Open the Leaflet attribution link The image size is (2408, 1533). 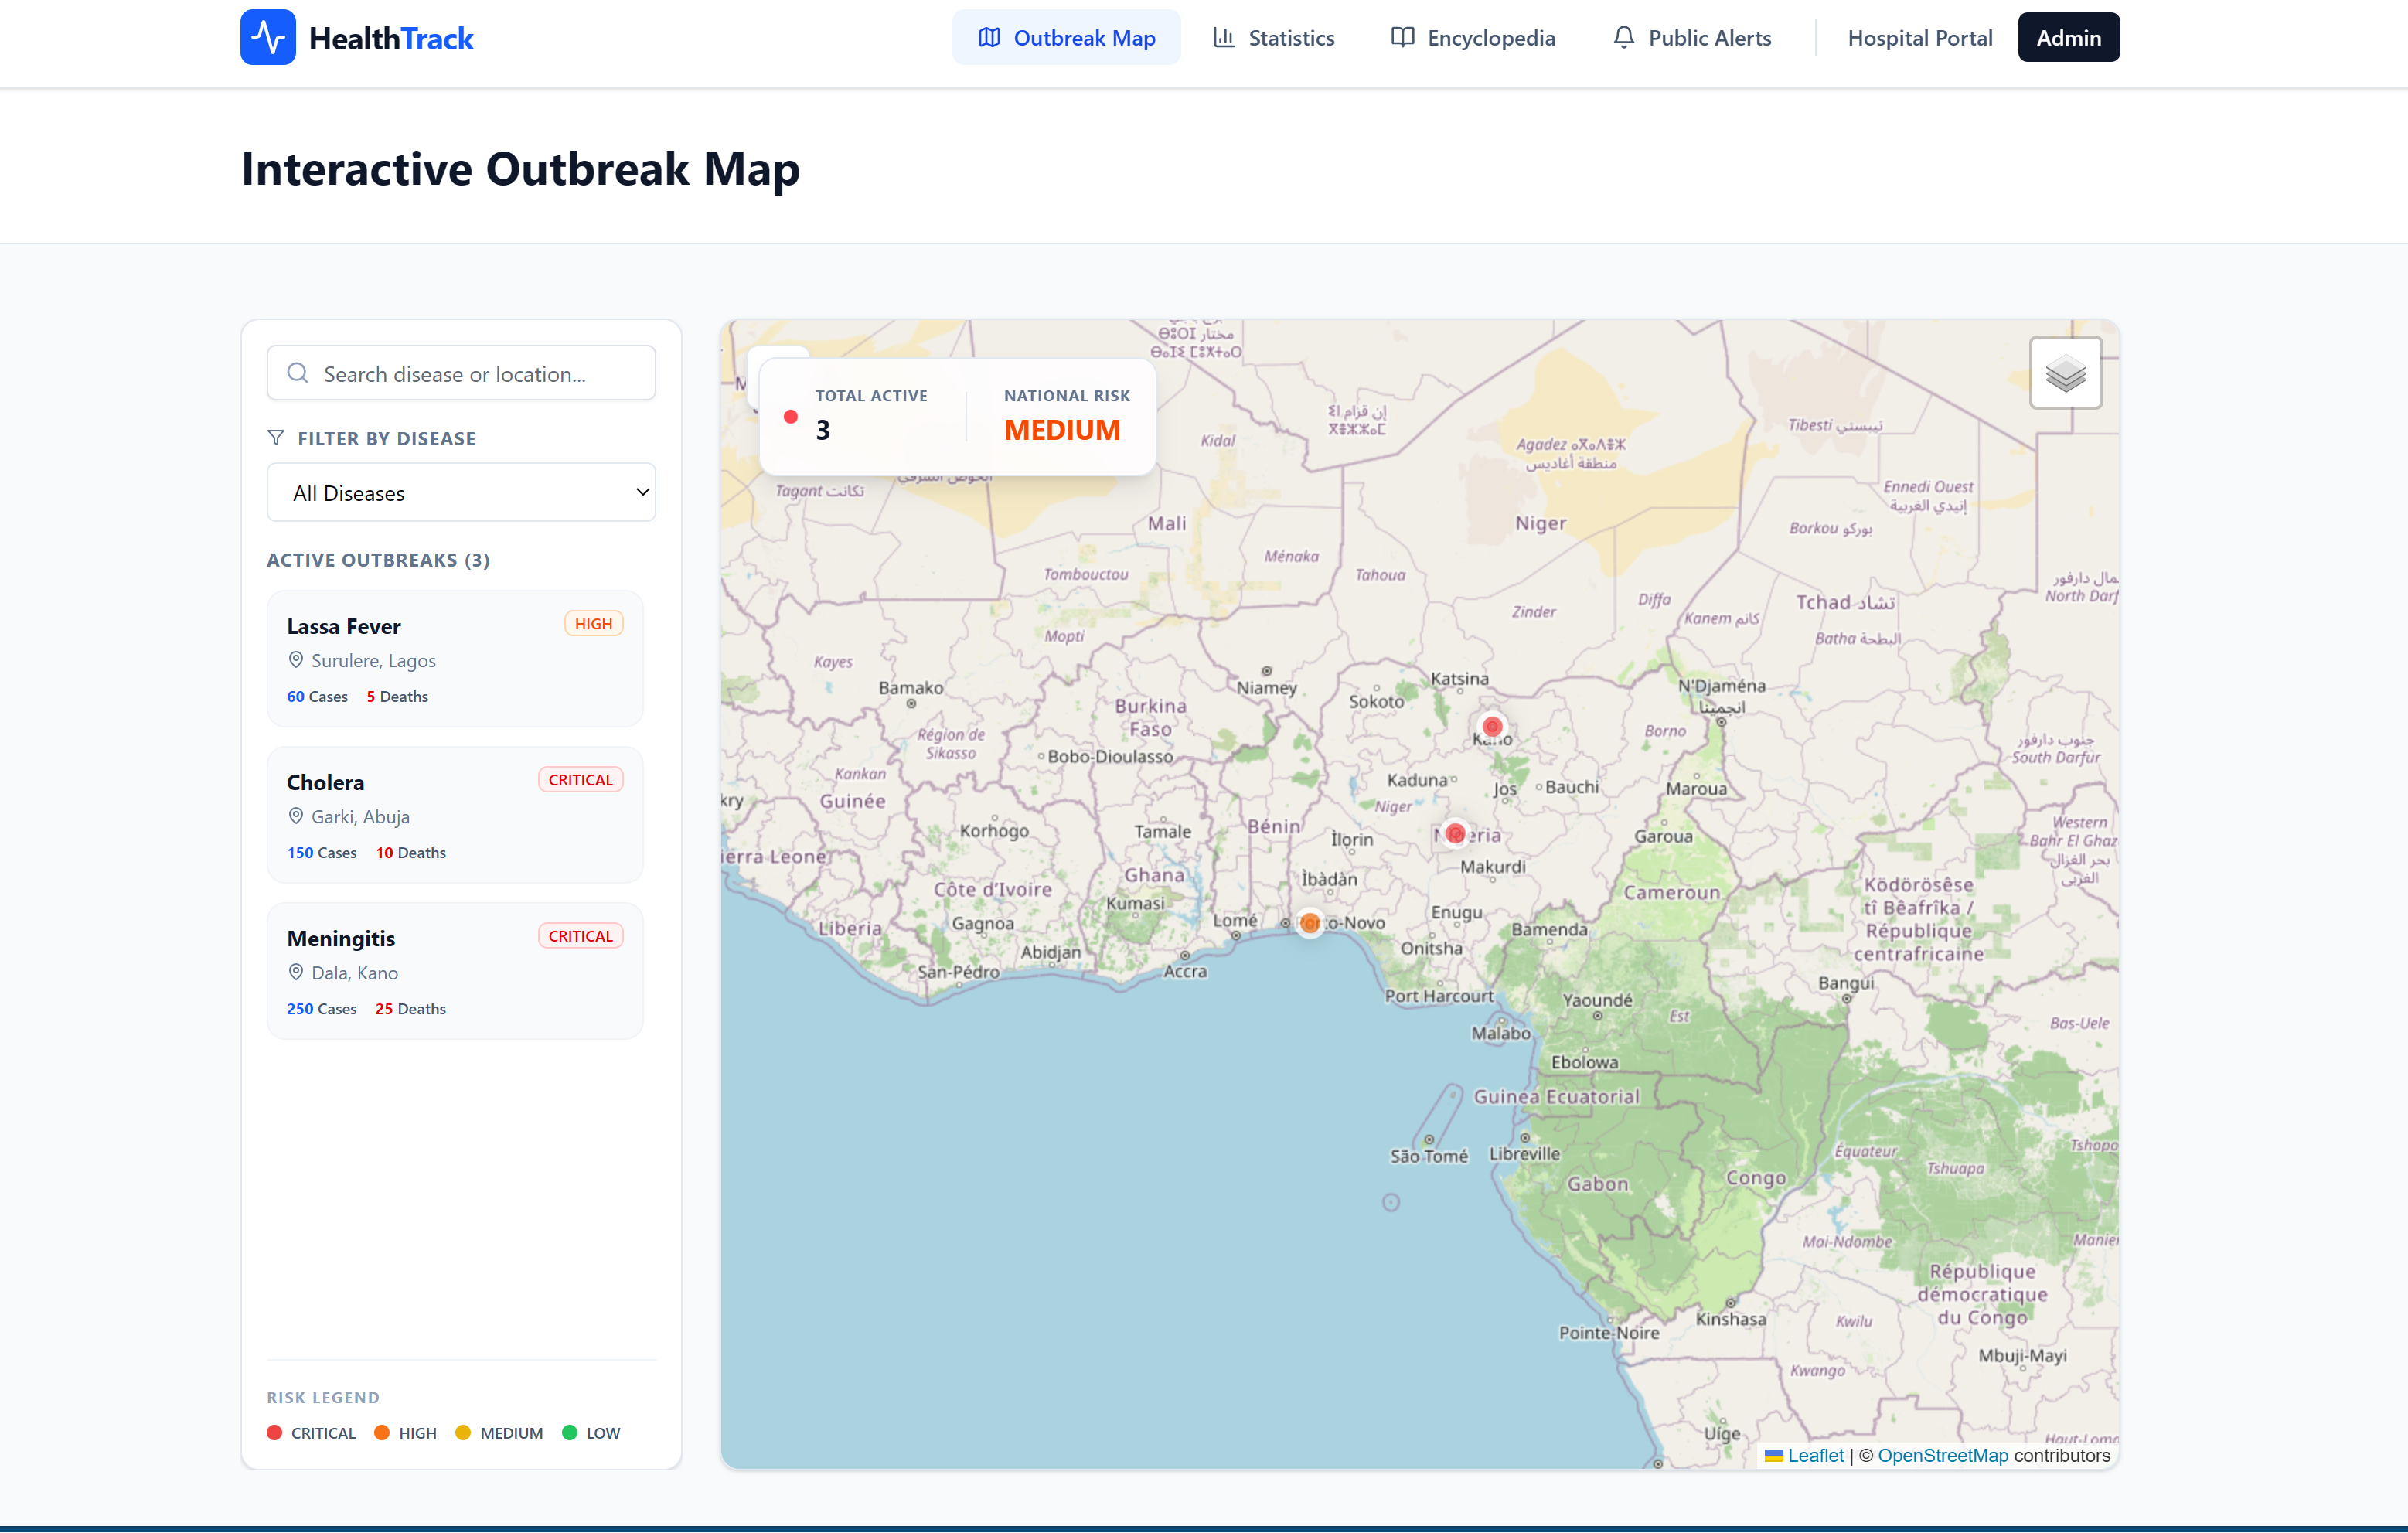click(1815, 1455)
